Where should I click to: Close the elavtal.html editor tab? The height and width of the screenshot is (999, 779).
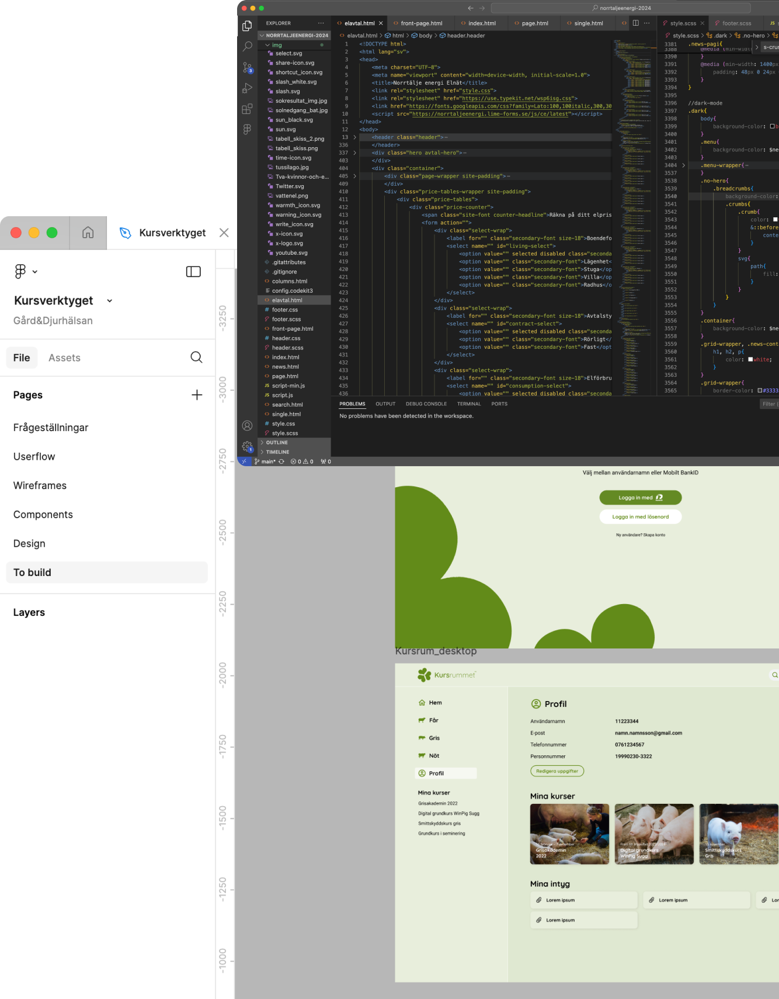click(x=381, y=23)
